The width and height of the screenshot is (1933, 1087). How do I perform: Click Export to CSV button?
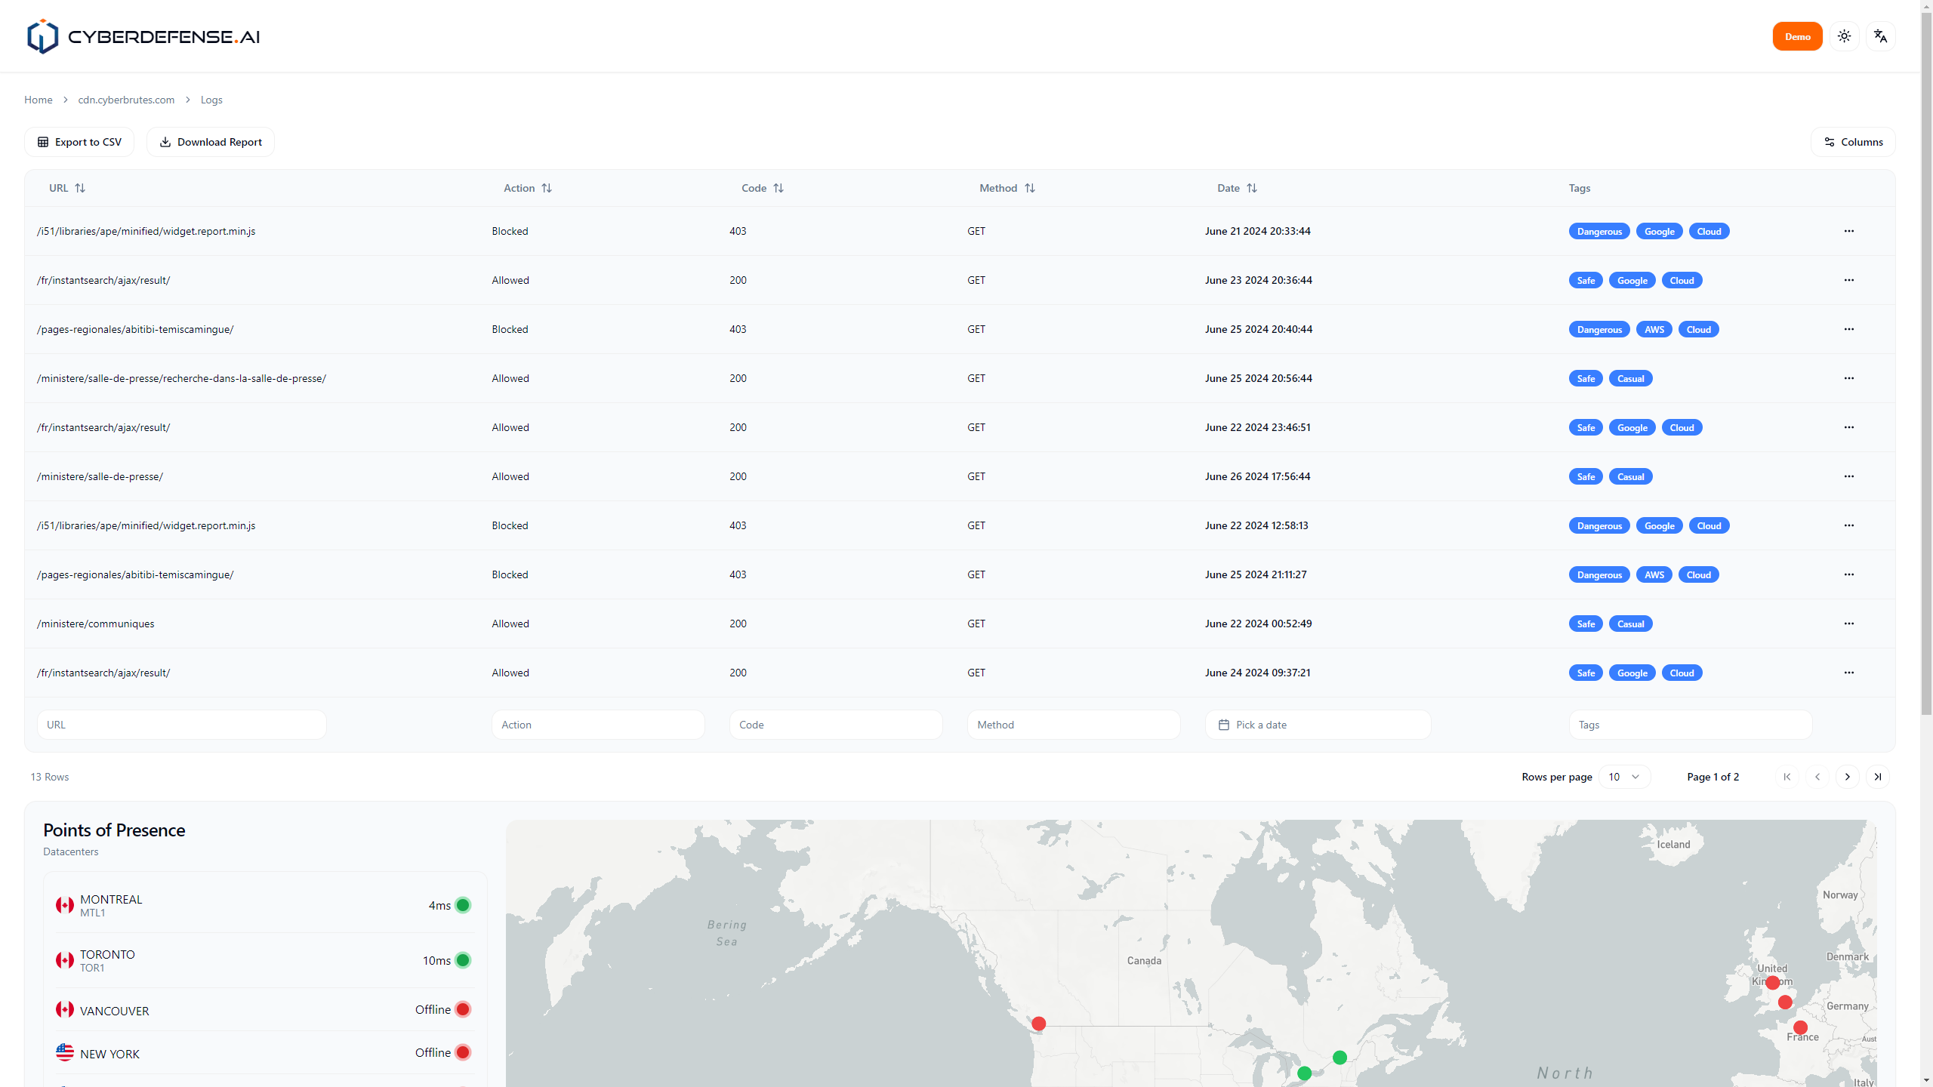point(79,142)
